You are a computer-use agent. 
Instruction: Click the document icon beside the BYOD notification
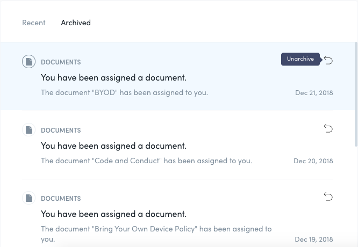(x=29, y=62)
